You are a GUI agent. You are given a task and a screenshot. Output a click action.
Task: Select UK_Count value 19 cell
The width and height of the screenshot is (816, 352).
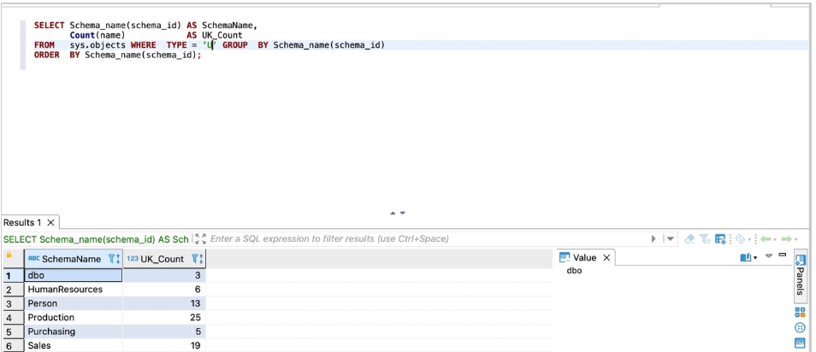(164, 345)
